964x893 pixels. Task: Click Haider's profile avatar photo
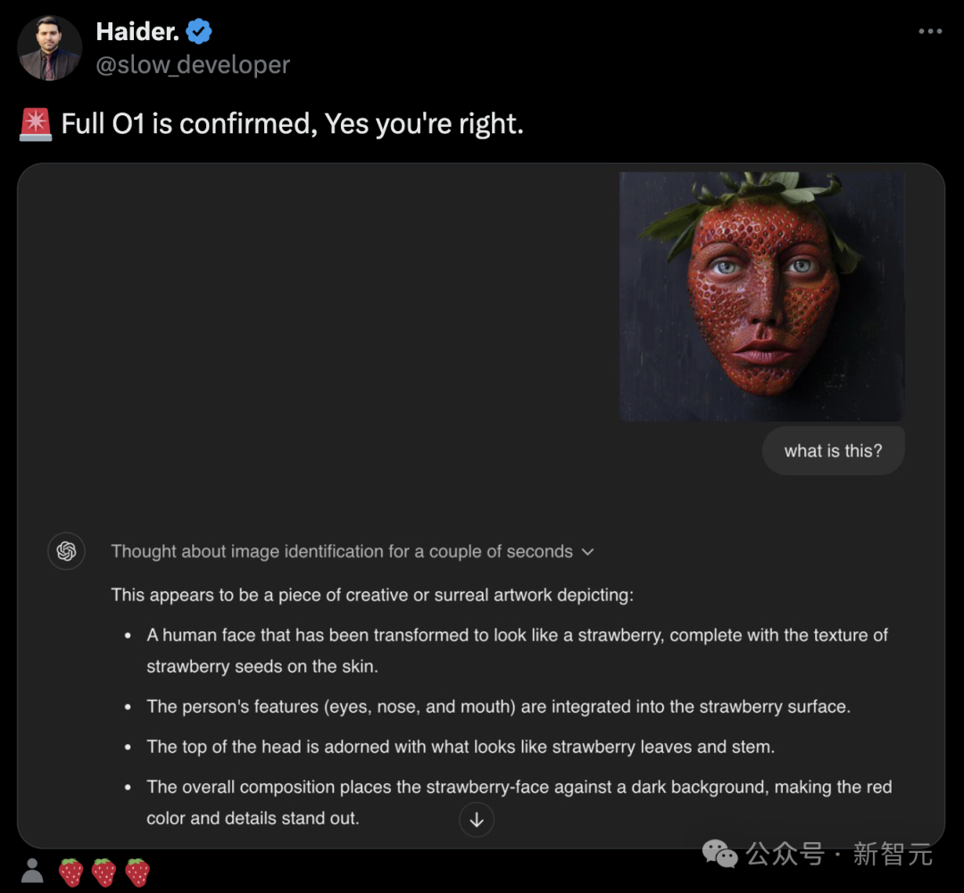(x=50, y=48)
